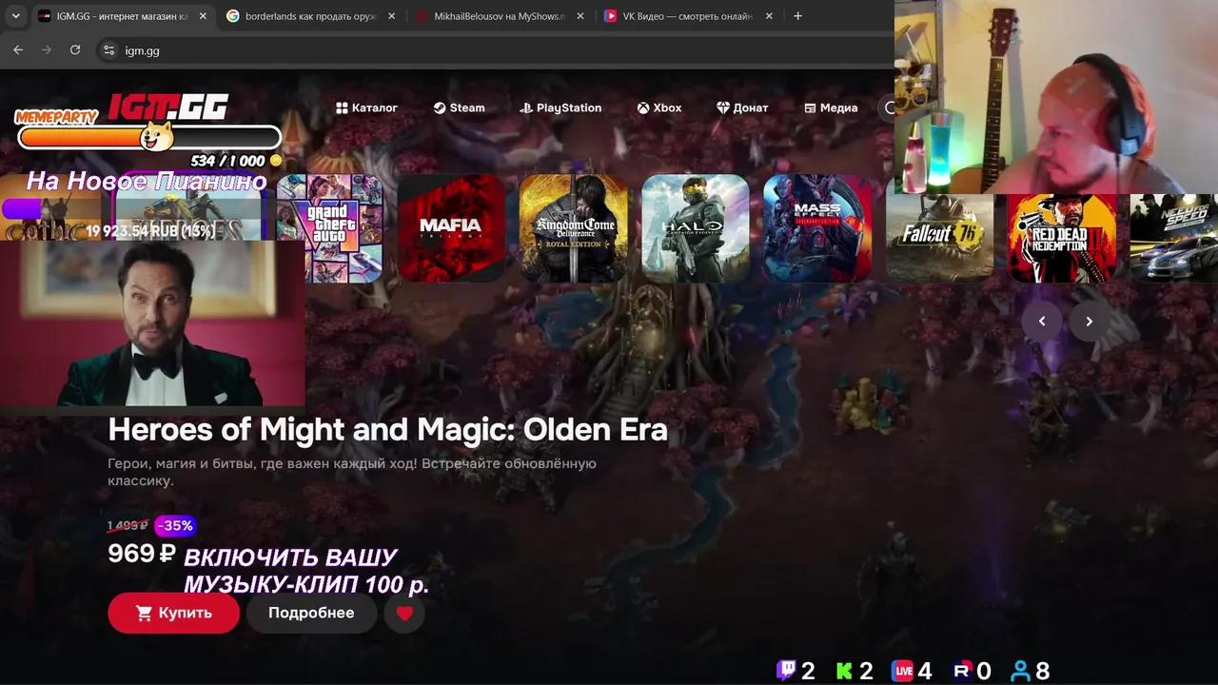1218x685 pixels.
Task: Click the browser forward arrow
Action: pyautogui.click(x=47, y=50)
